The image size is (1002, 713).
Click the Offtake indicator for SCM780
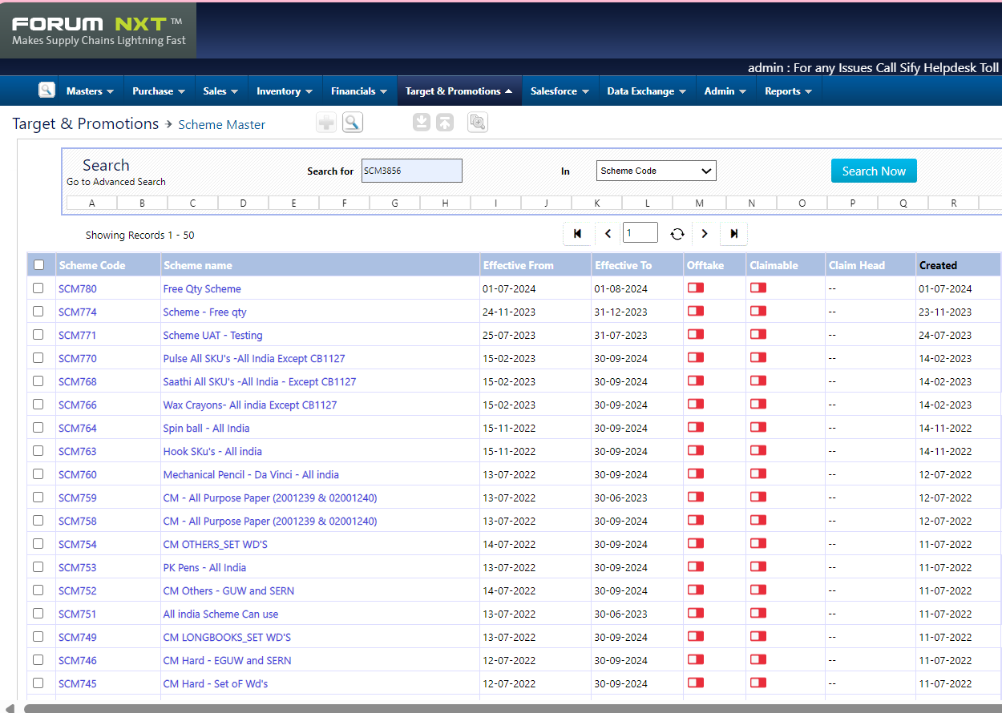[x=695, y=288]
